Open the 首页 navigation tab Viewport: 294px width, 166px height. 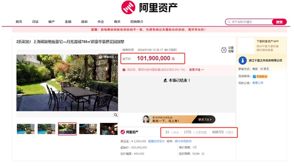tap(19, 22)
